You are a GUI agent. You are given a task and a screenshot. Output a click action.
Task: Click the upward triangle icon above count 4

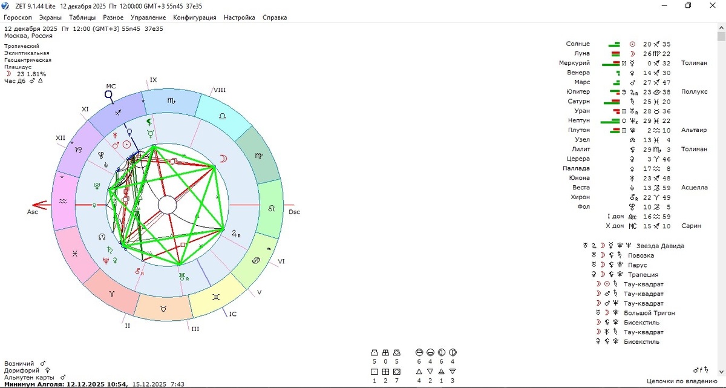pyautogui.click(x=419, y=371)
